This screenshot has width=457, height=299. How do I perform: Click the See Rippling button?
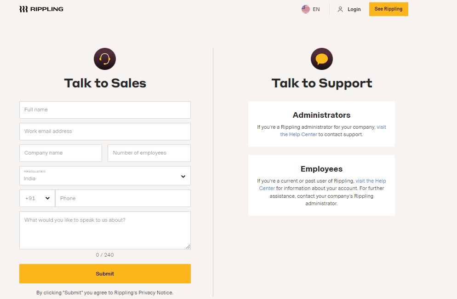pyautogui.click(x=388, y=9)
